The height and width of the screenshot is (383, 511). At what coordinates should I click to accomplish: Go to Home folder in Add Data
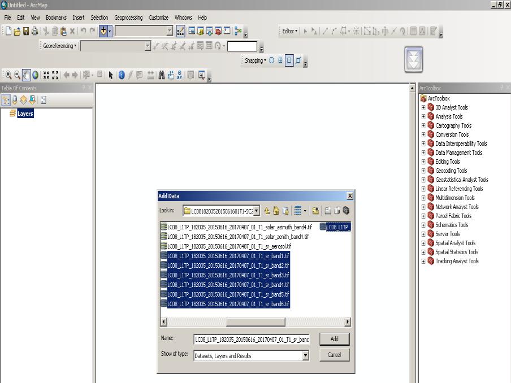(276, 211)
